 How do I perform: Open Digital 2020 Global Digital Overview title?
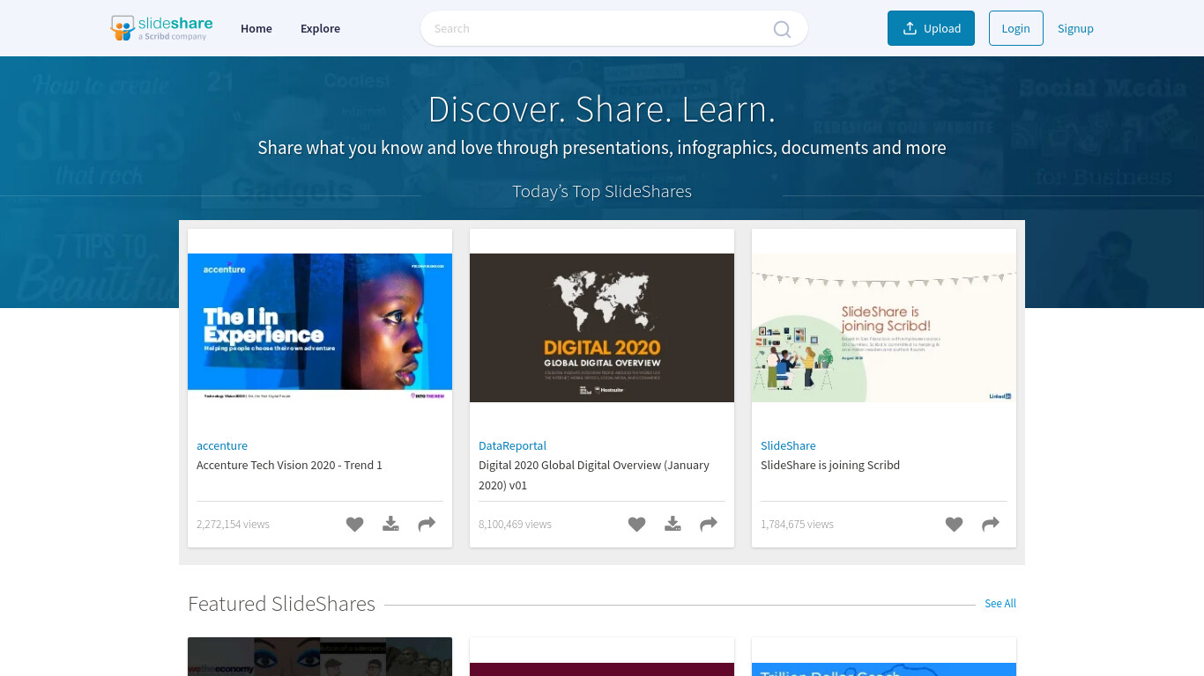[594, 474]
